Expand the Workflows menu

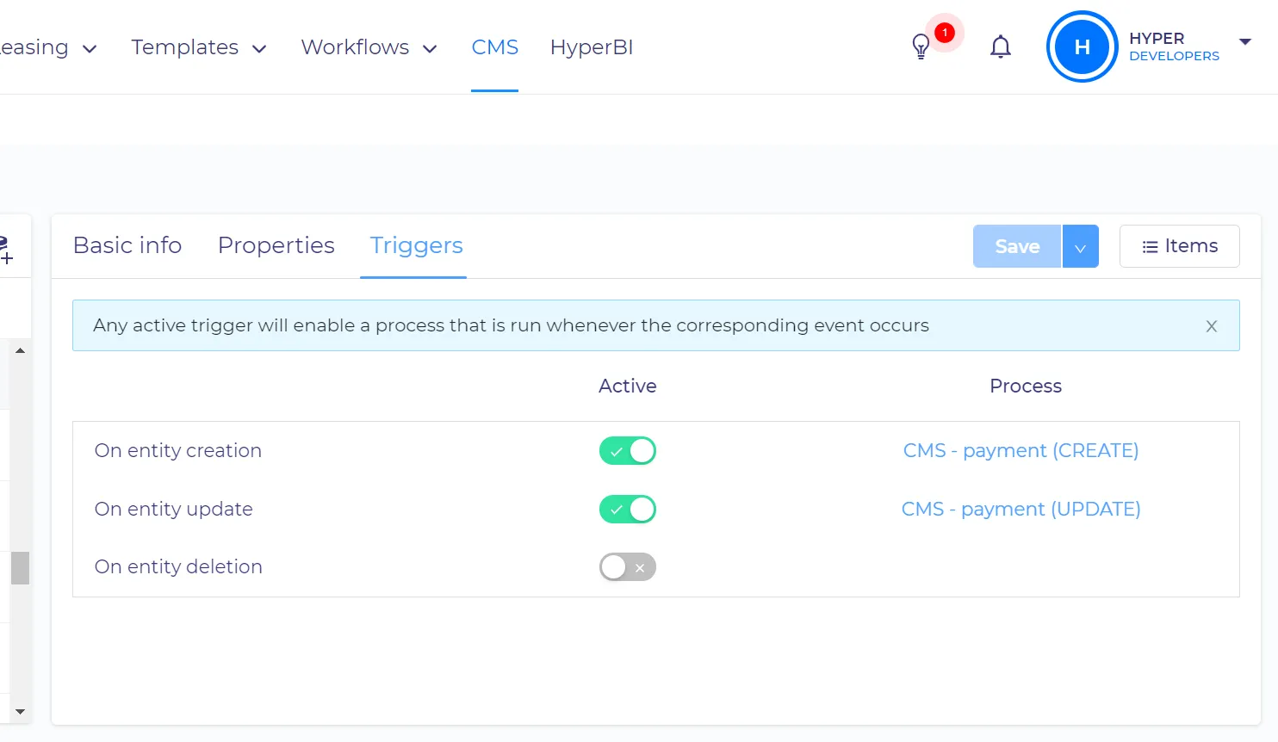coord(369,47)
